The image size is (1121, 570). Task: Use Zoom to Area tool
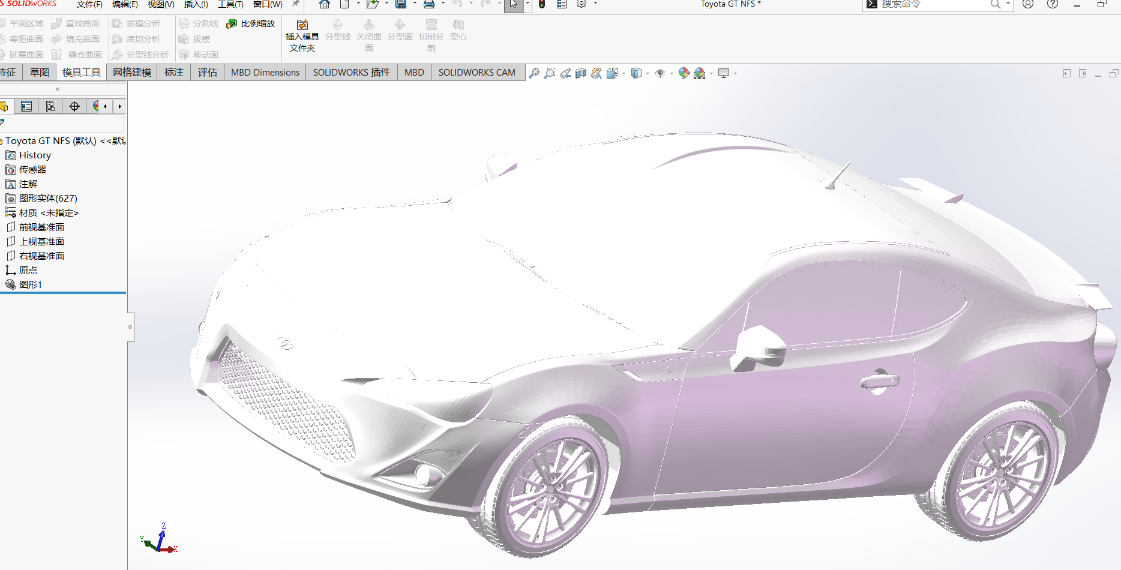(x=549, y=73)
